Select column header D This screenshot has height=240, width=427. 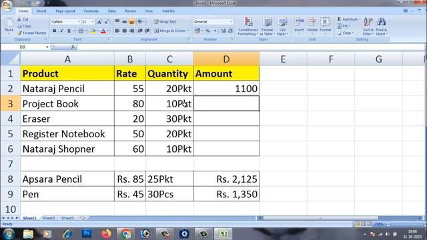(226, 59)
